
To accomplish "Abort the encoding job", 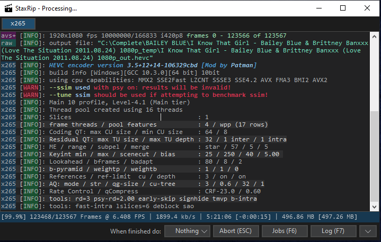I will coord(236,231).
